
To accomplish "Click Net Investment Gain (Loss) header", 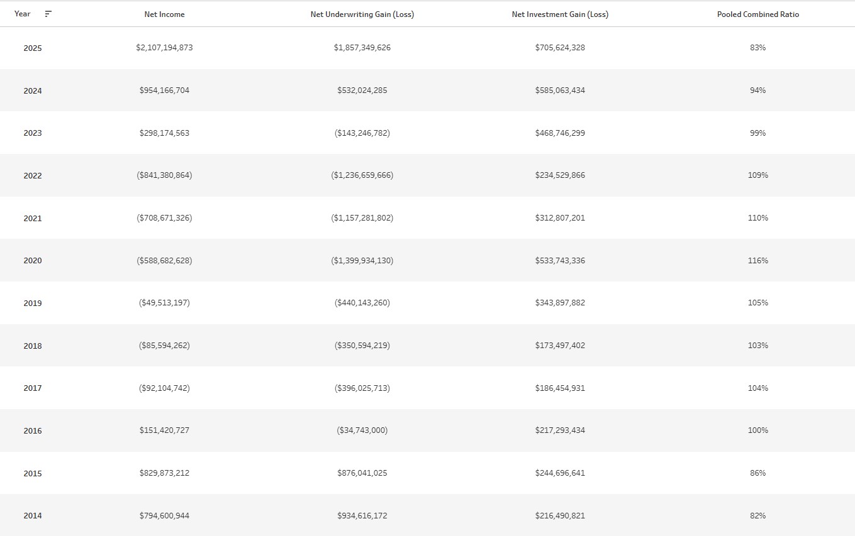I will [x=560, y=14].
